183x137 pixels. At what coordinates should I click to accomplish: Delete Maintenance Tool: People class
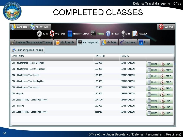pos(152,76)
